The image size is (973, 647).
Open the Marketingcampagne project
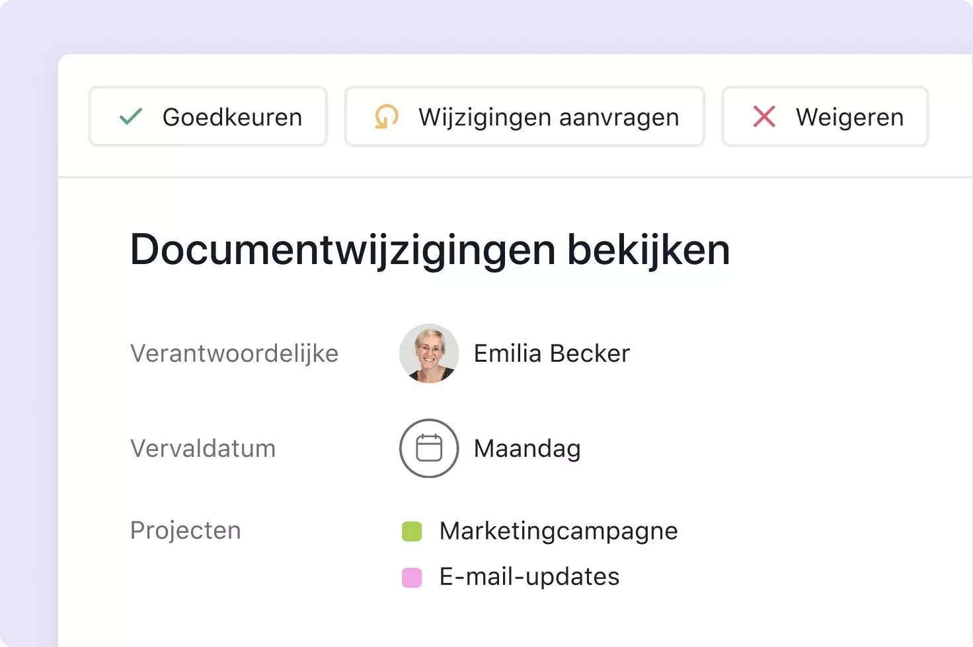pos(559,530)
